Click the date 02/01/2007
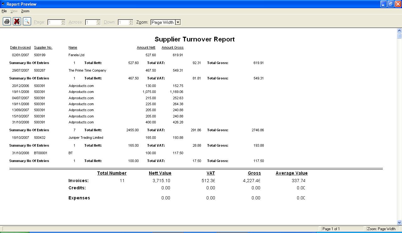This screenshot has height=233, width=402. (x=20, y=55)
